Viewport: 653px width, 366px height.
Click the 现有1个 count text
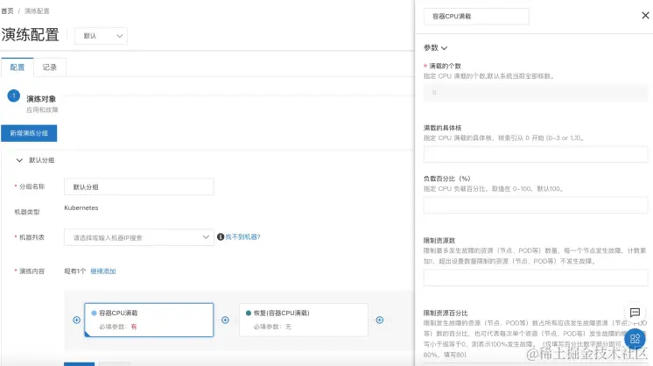75,271
